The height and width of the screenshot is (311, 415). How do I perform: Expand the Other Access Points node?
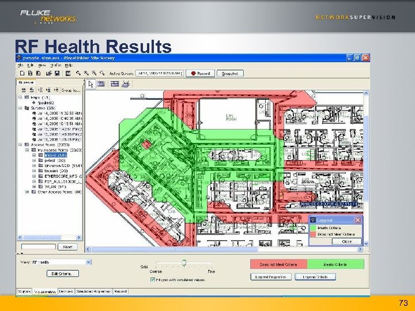tap(27, 192)
